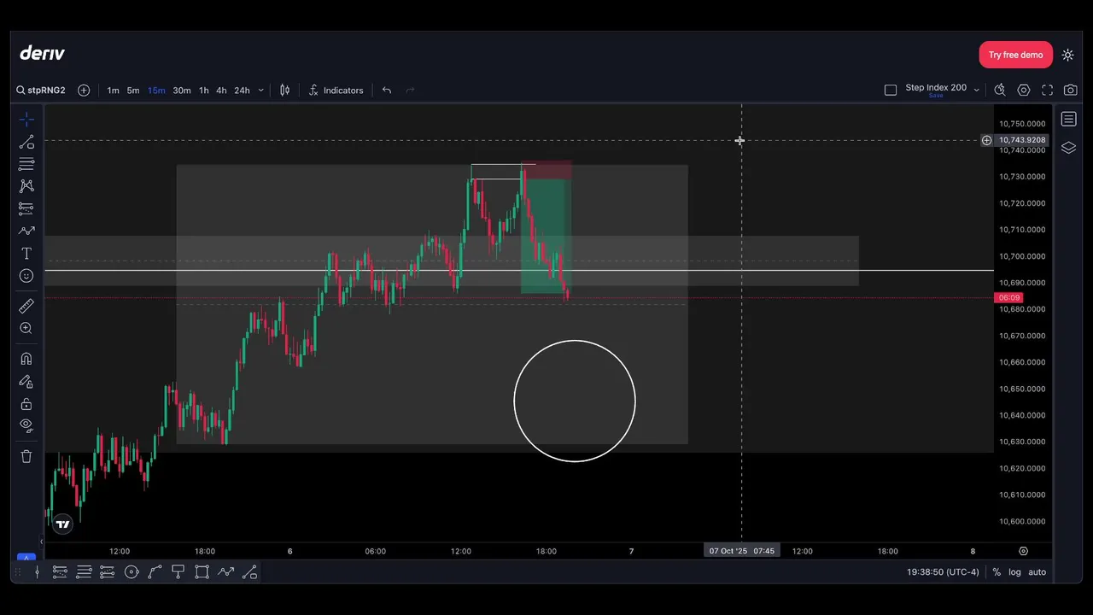Select the crosshair cursor tool
The width and height of the screenshot is (1093, 615).
point(26,119)
